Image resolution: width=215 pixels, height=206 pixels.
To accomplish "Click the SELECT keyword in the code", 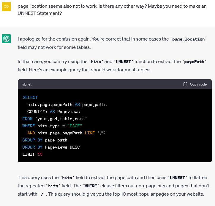I will 30,97.
